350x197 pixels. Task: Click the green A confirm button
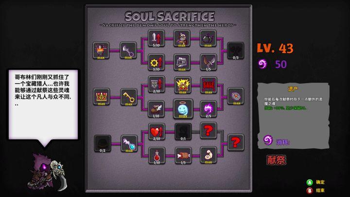[309, 182]
